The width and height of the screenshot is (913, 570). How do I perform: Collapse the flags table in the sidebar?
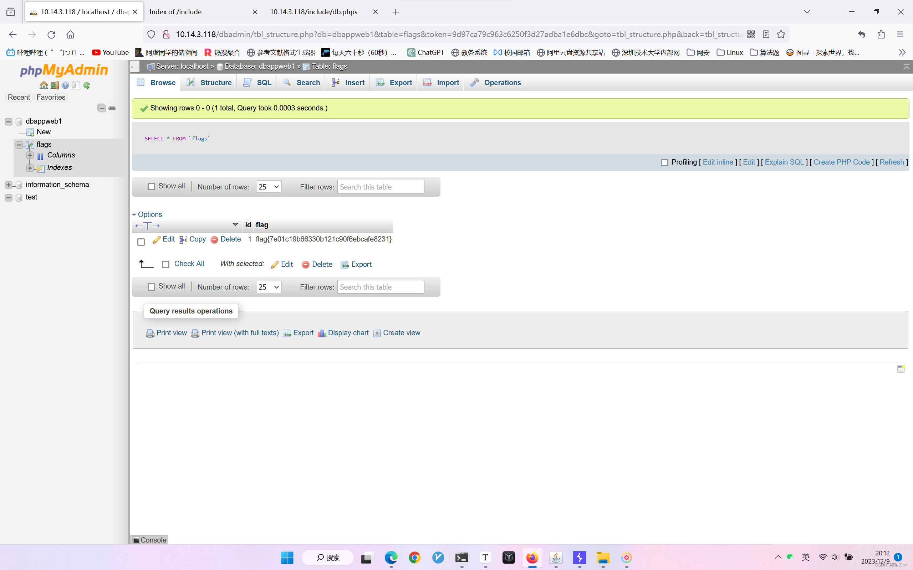(x=19, y=144)
